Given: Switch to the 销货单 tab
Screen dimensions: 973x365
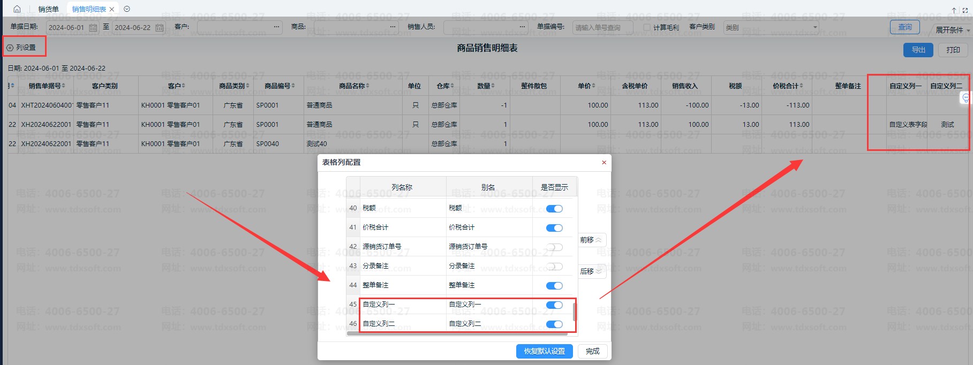Looking at the screenshot, I should pyautogui.click(x=48, y=9).
